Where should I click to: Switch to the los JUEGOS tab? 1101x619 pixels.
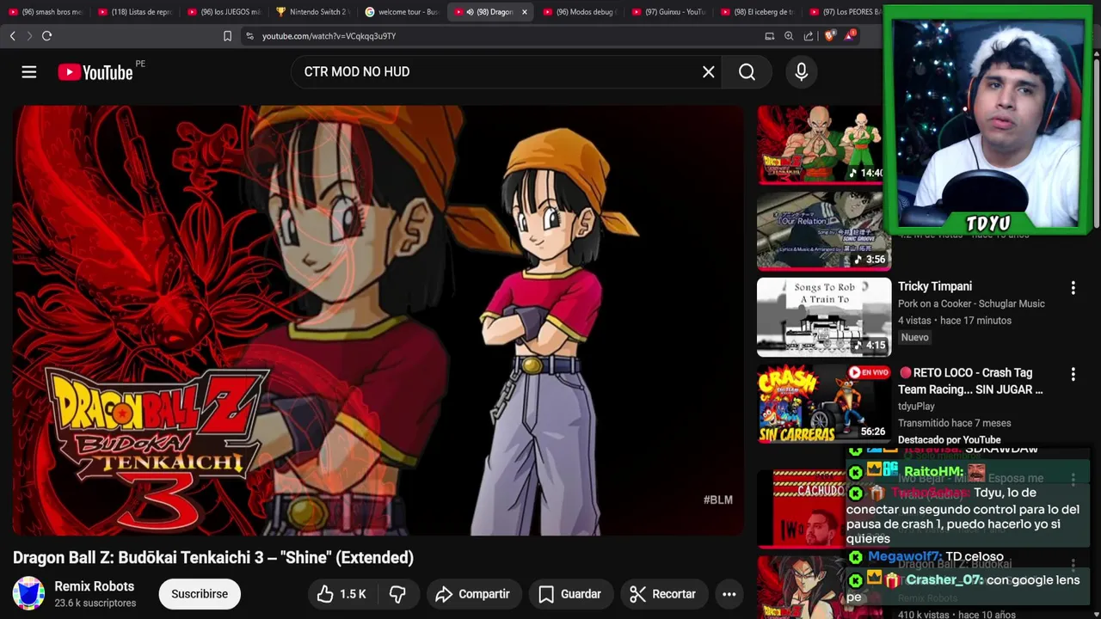point(225,12)
